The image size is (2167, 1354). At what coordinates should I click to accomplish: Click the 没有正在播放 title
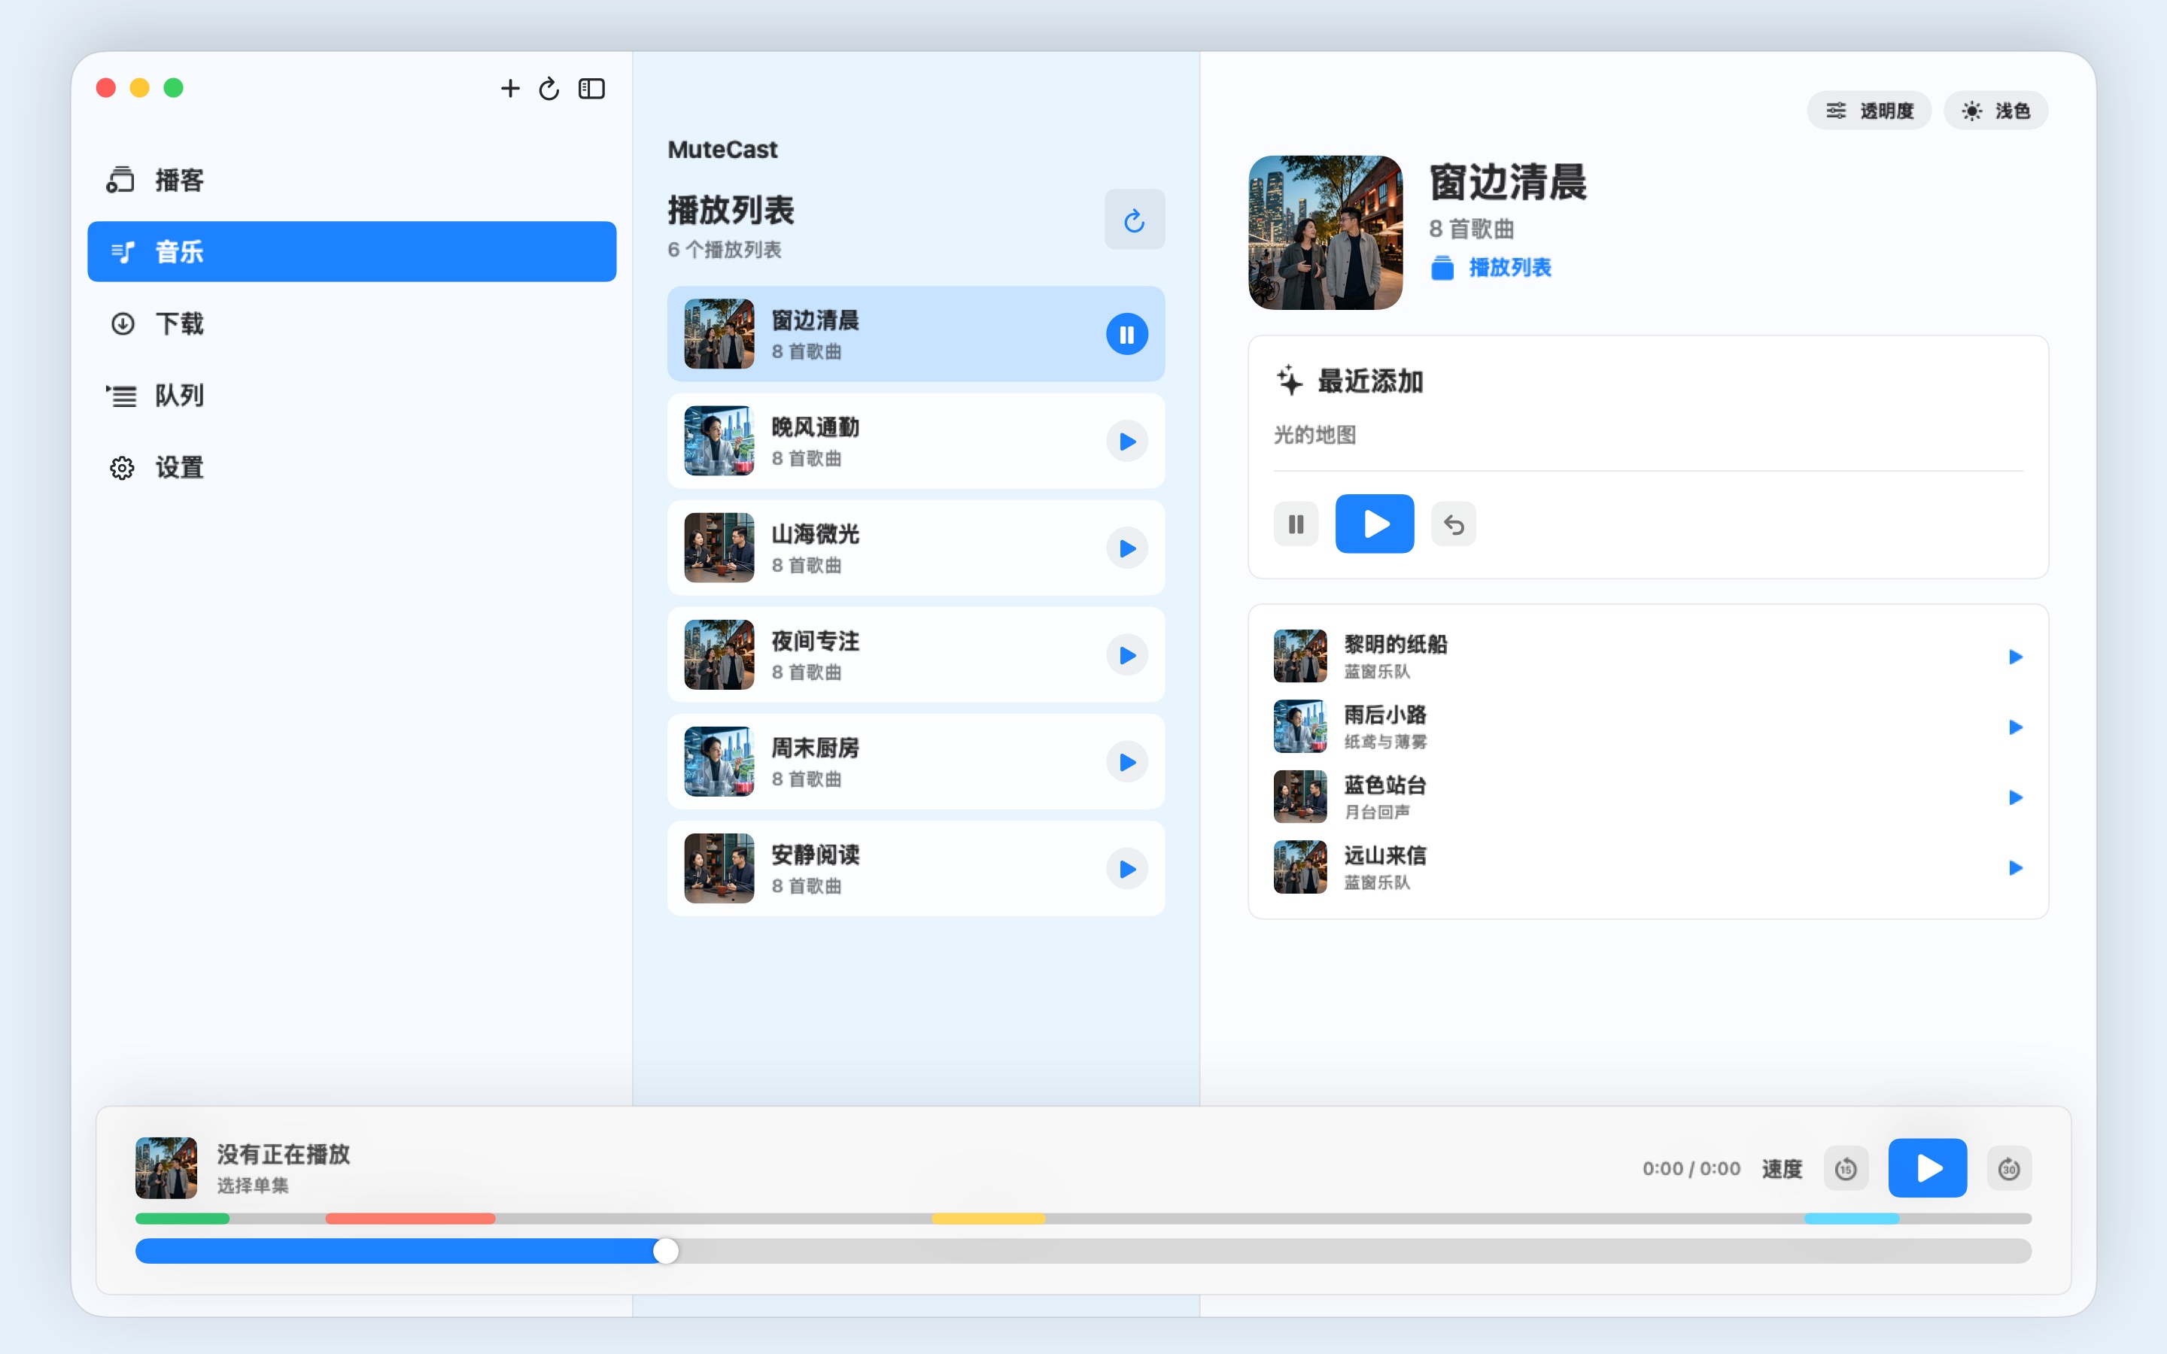tap(283, 1153)
